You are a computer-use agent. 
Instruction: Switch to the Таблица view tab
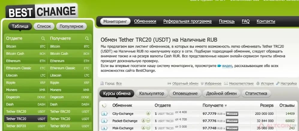pyautogui.click(x=20, y=26)
